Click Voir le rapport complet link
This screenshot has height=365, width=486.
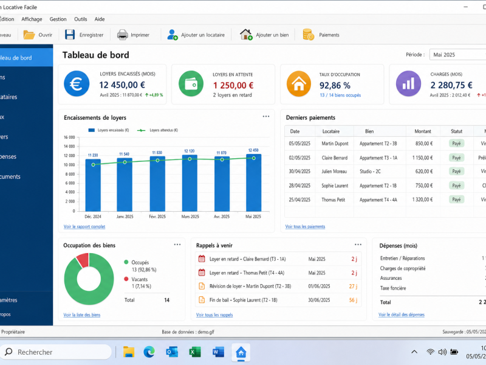tap(84, 226)
